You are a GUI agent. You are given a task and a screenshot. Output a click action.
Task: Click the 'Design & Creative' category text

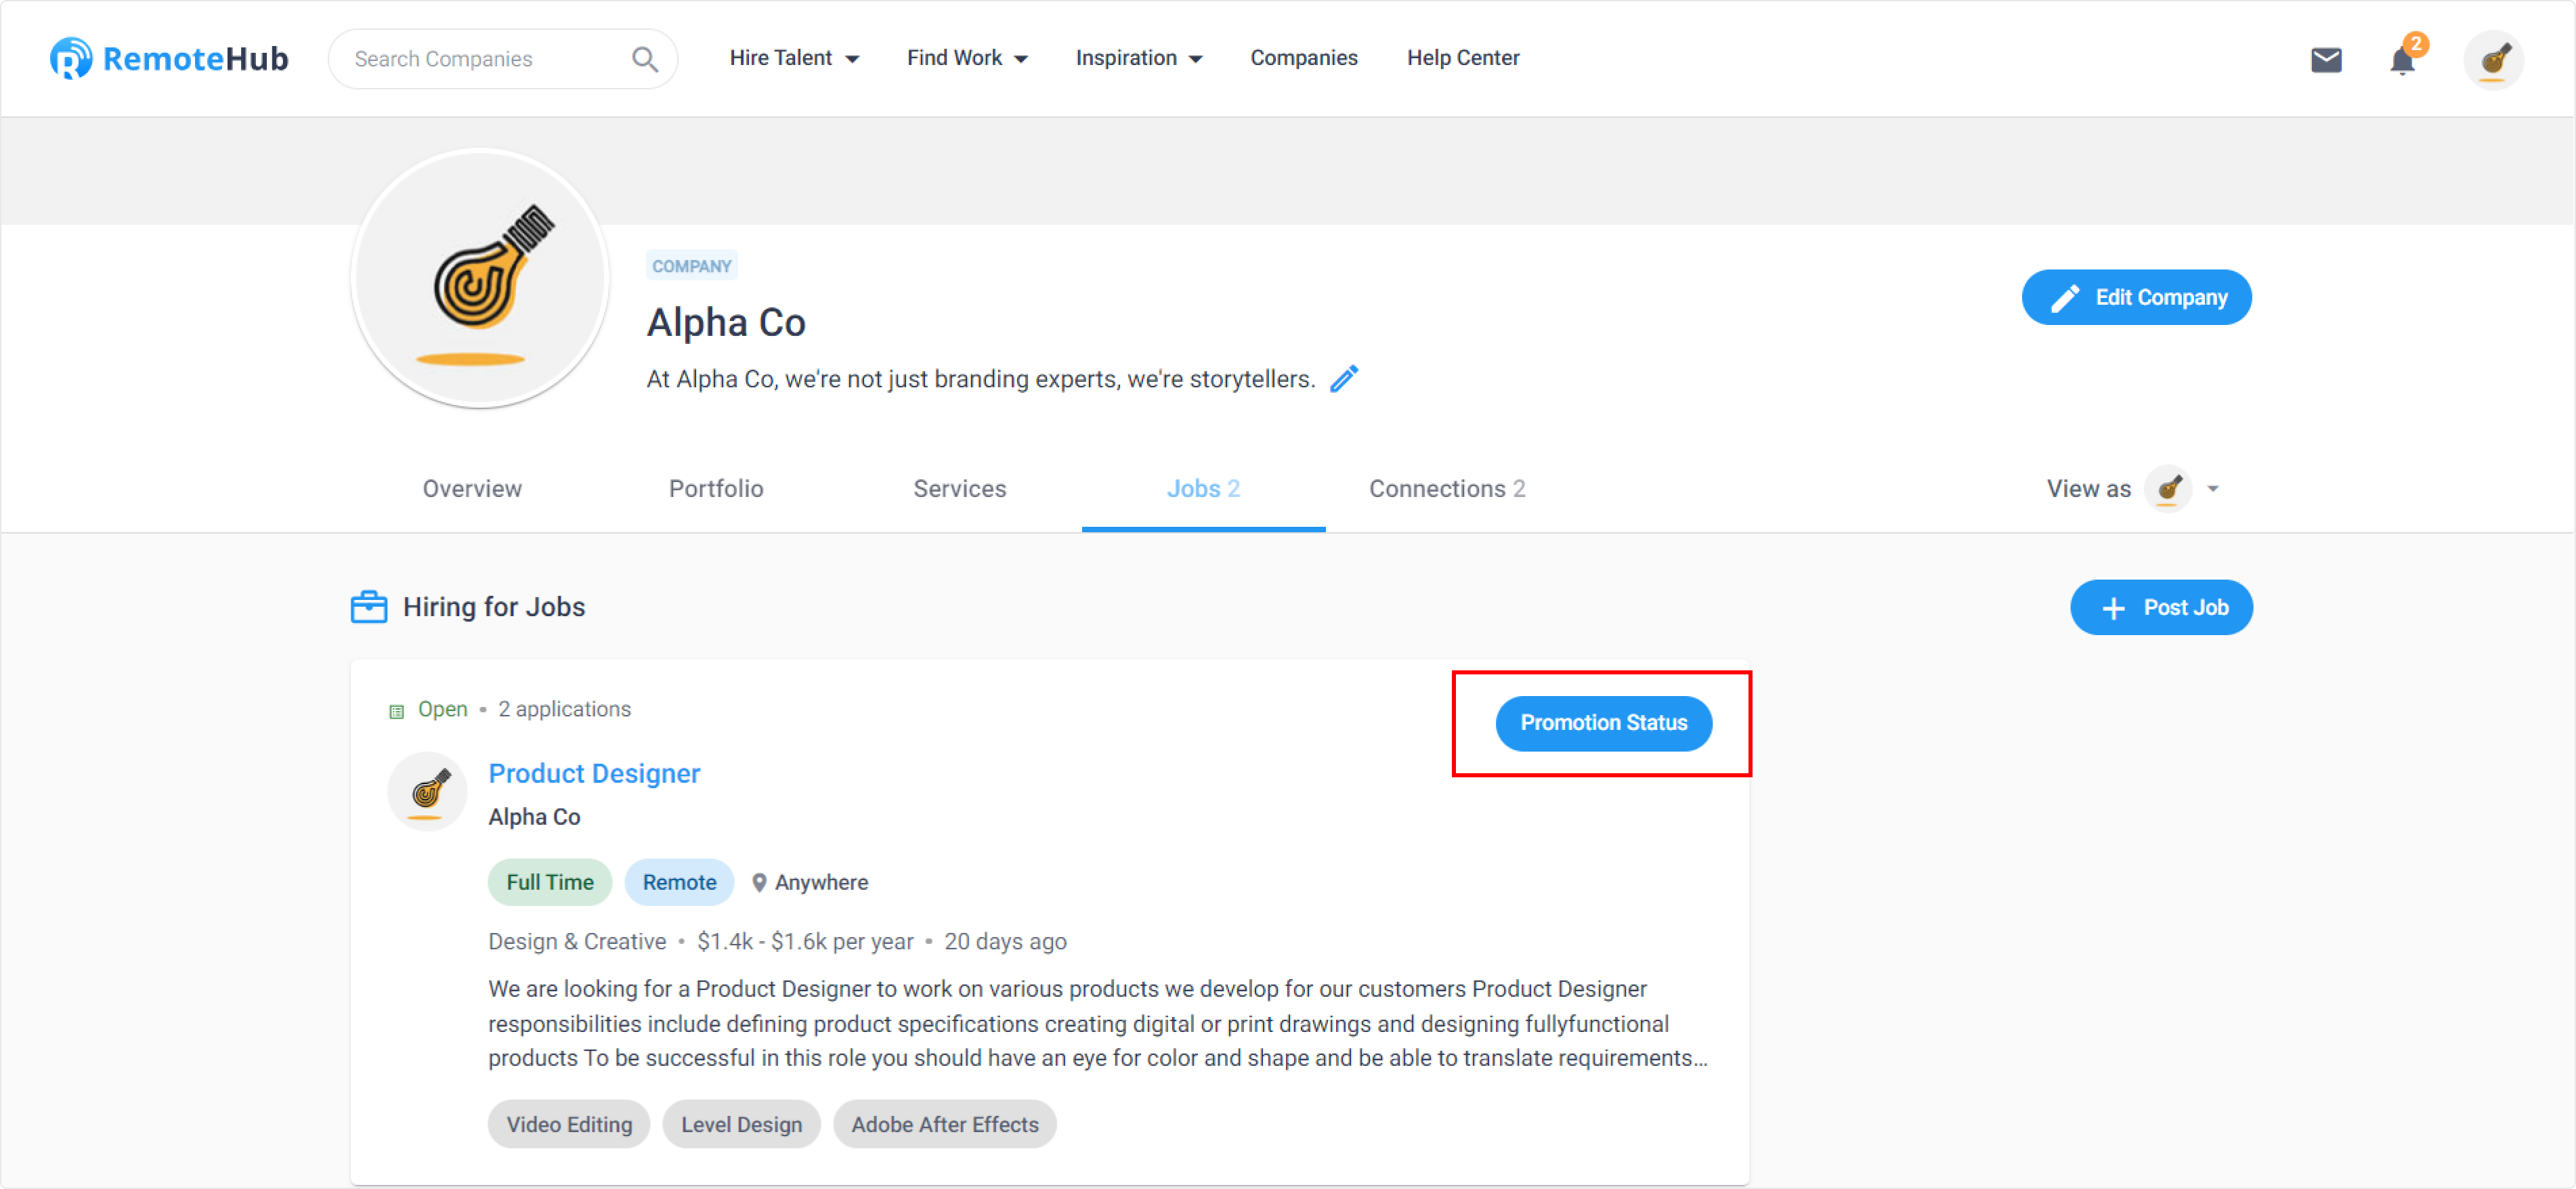tap(577, 942)
